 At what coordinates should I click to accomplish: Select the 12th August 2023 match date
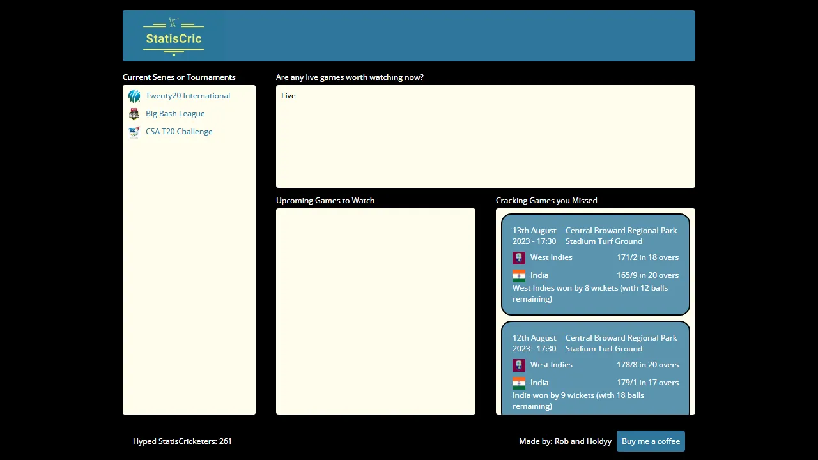(x=534, y=343)
